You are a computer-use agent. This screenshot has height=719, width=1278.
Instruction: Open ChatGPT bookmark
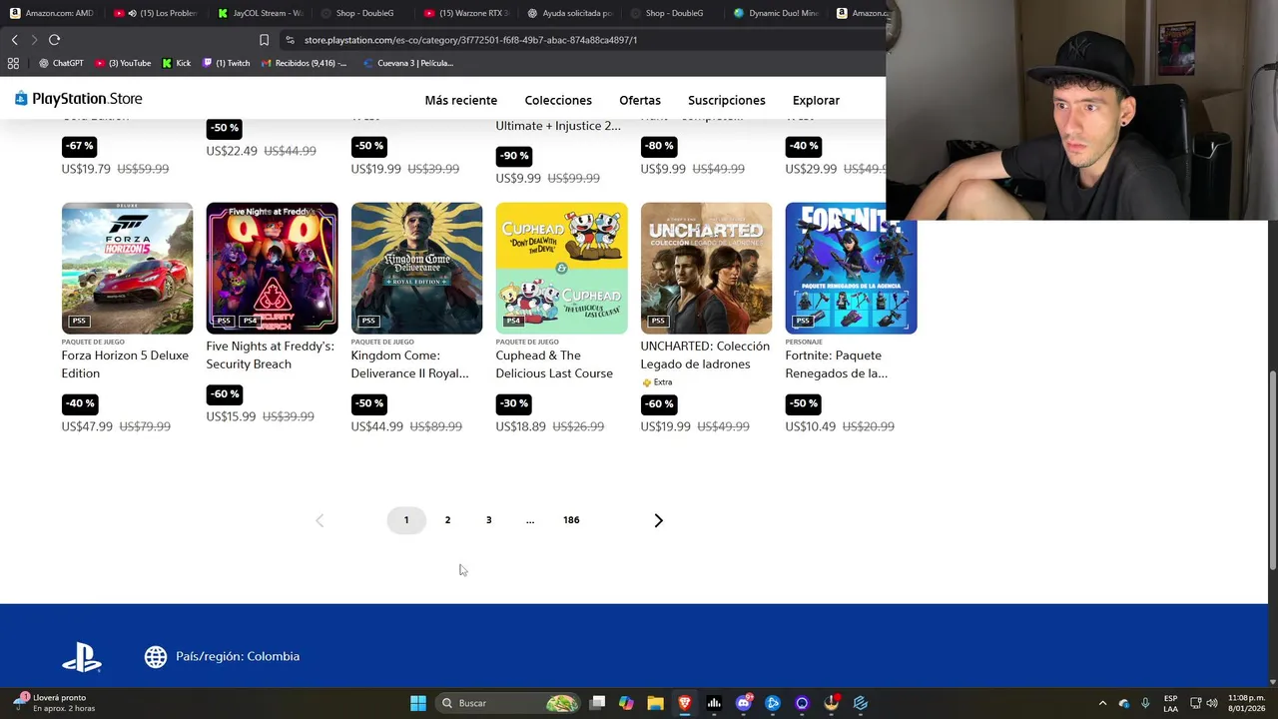(61, 63)
